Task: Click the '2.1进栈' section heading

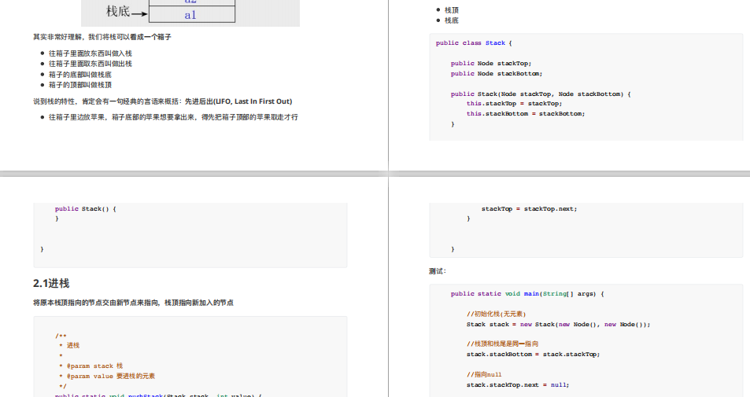Action: click(51, 283)
